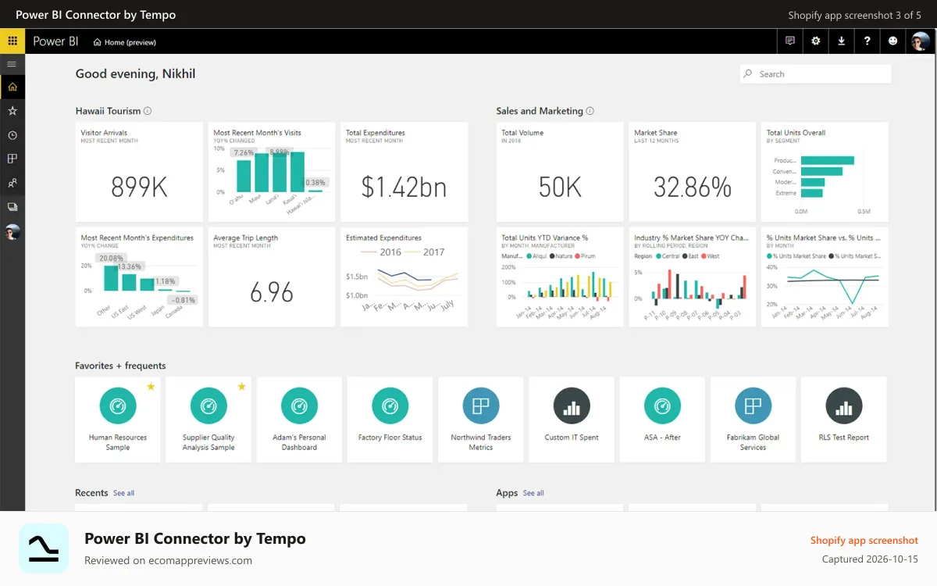Click the download icon in top bar
937x586 pixels.
(x=842, y=41)
